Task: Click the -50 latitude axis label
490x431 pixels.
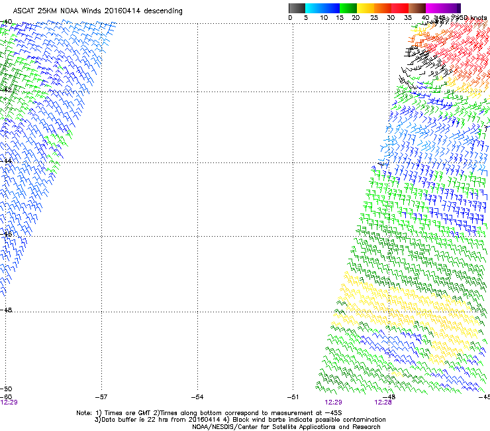Action: click(x=6, y=389)
